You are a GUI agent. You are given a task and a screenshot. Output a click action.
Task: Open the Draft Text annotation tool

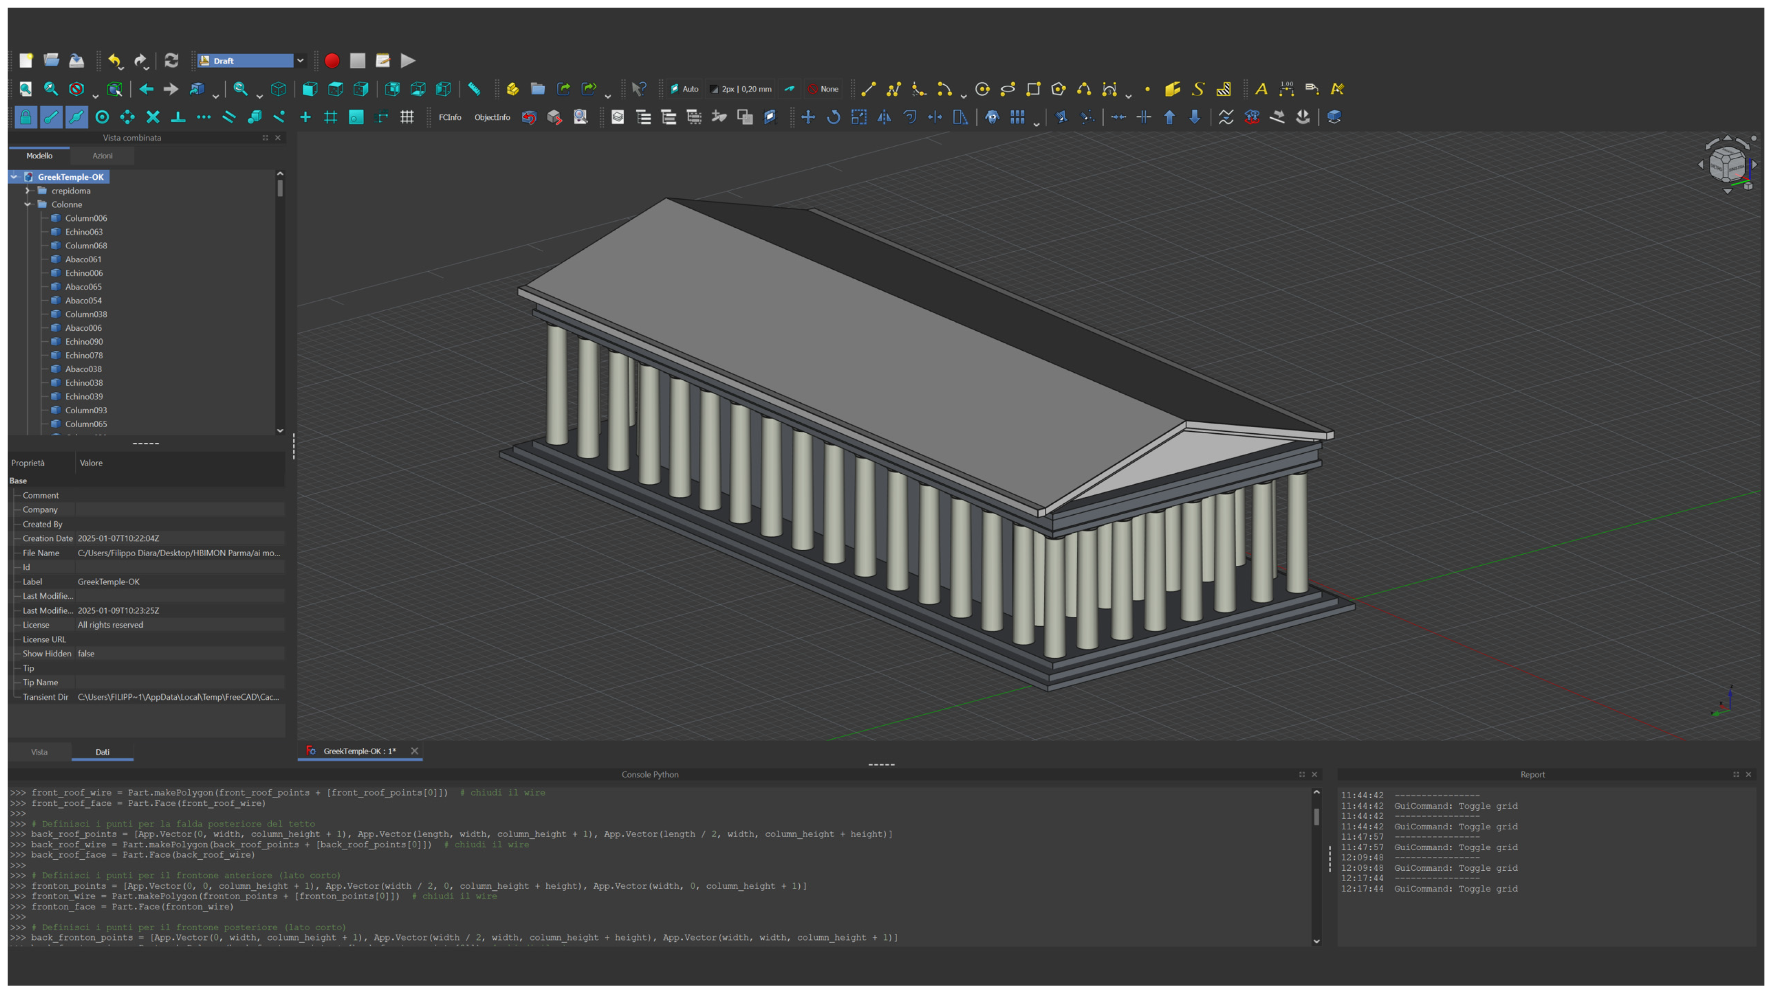[x=1261, y=89]
